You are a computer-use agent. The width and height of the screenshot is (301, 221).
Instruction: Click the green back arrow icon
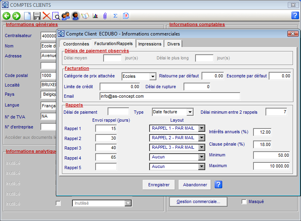pos(6,16)
